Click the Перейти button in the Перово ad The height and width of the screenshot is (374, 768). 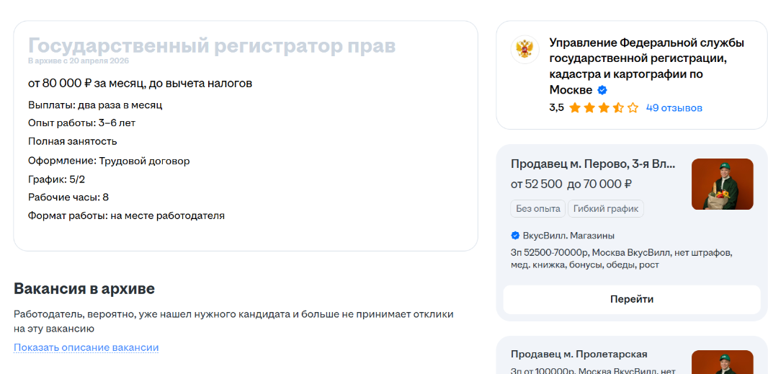[x=631, y=299]
